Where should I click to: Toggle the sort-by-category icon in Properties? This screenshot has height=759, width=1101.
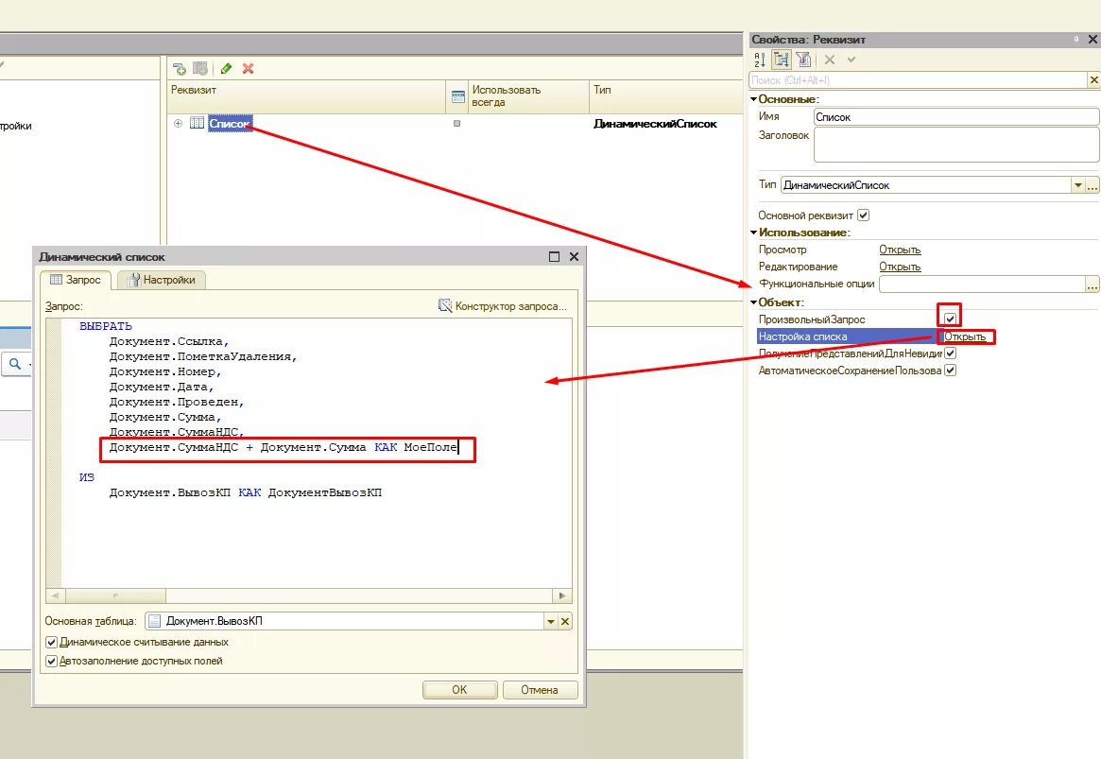pos(781,60)
